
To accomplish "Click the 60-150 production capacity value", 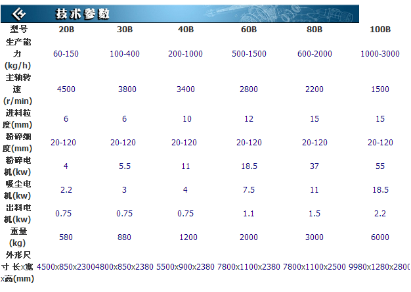I will (66, 54).
